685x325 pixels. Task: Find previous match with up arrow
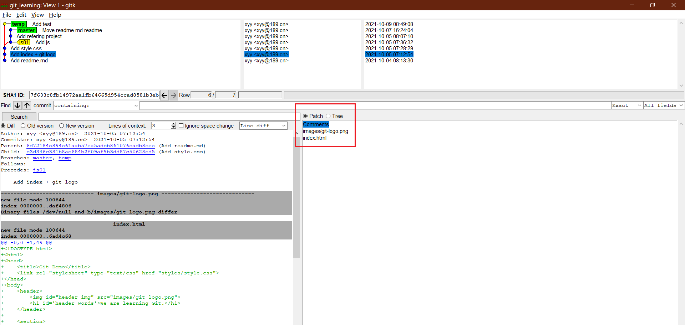(27, 105)
